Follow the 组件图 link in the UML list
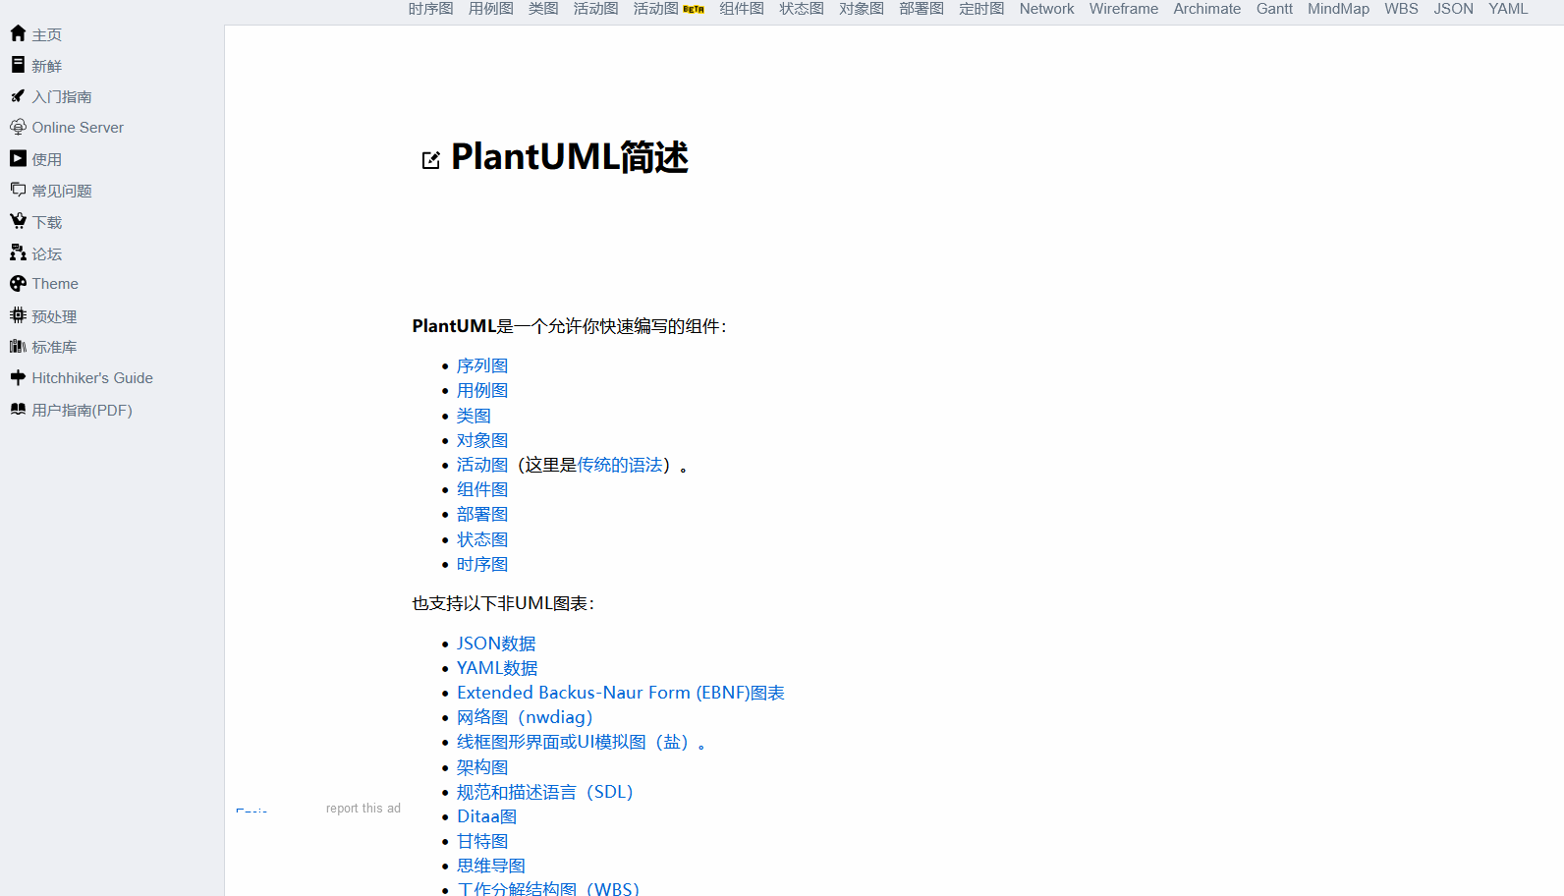The width and height of the screenshot is (1564, 896). pos(482,489)
